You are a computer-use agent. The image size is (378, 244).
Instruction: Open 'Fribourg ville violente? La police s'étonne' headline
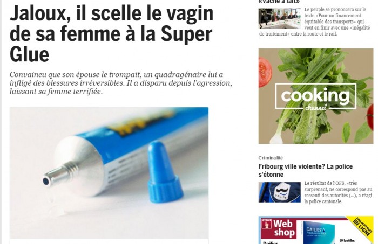tap(306, 170)
